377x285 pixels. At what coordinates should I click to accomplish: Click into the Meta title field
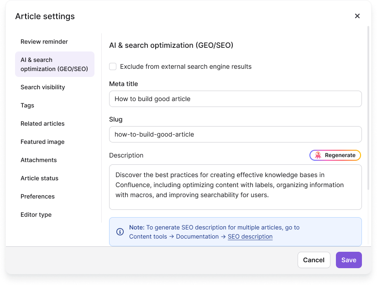[236, 99]
